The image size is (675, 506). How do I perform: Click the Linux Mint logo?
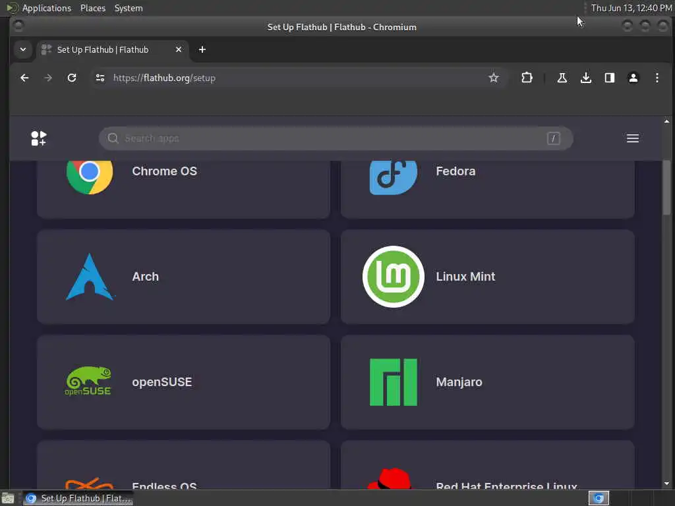394,277
